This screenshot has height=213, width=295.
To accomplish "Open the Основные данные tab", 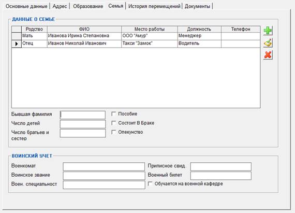I will pos(26,6).
